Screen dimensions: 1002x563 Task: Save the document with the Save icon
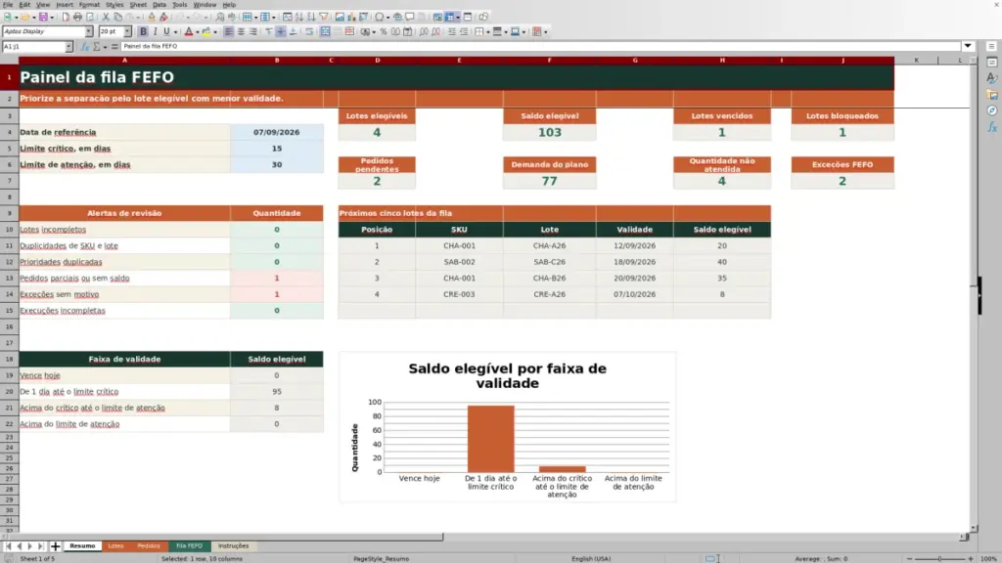tap(43, 18)
